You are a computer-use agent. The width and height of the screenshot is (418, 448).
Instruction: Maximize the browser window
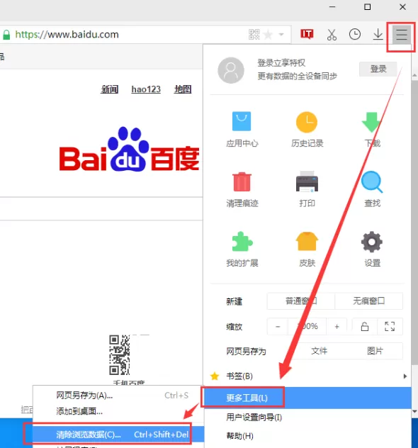click(x=368, y=7)
